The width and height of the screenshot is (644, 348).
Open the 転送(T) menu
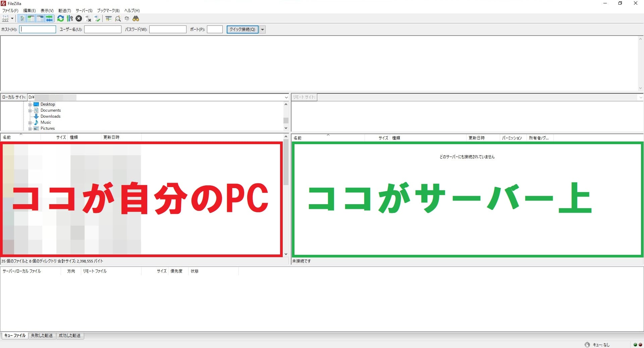(x=64, y=11)
